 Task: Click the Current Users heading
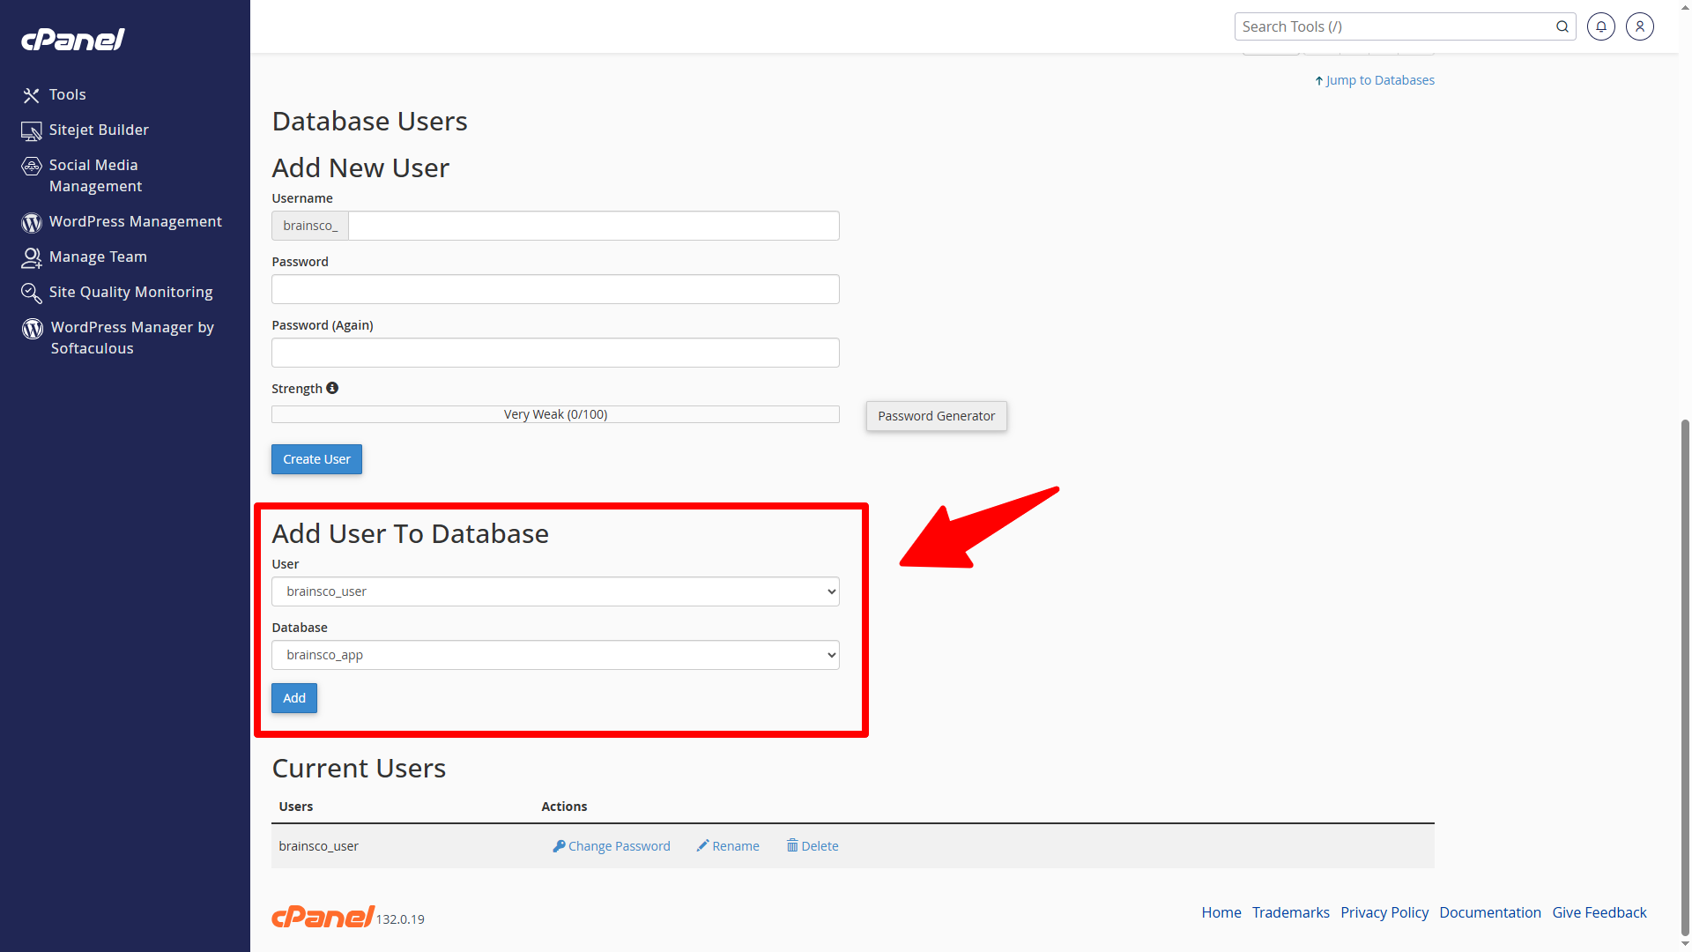pos(359,768)
